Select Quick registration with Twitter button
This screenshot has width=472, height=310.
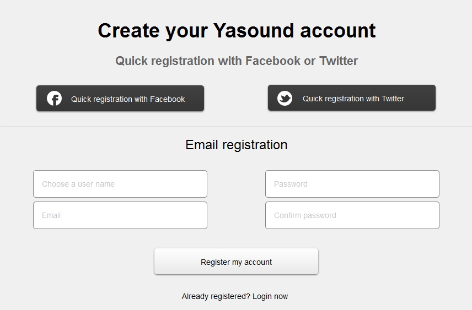(352, 97)
